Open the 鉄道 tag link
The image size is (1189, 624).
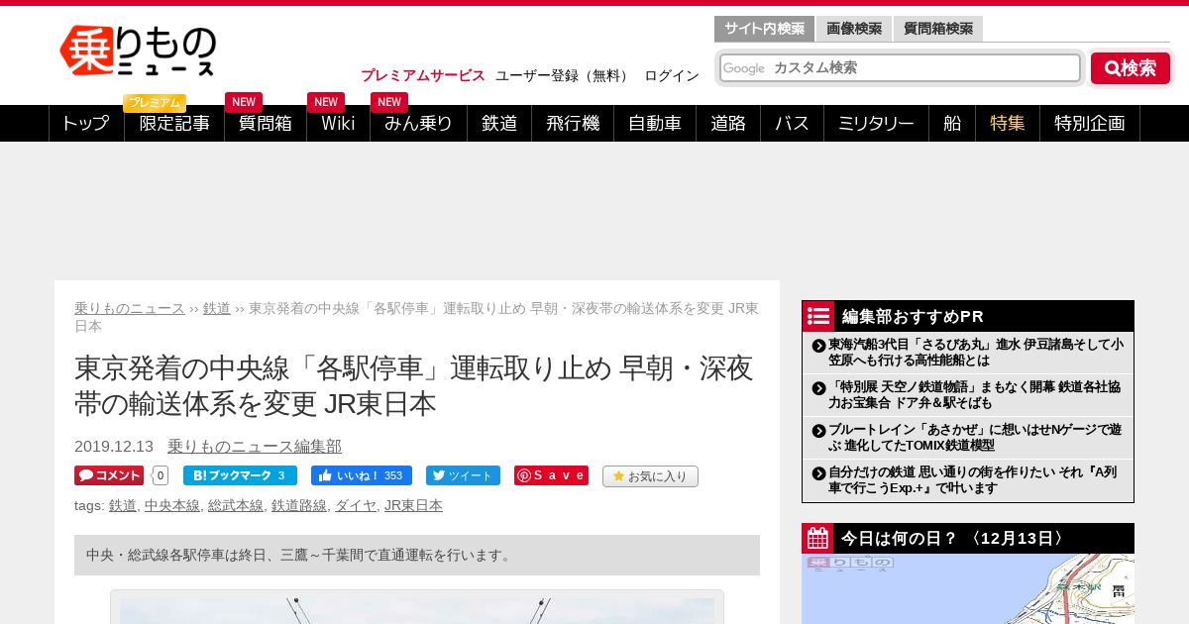[x=123, y=505]
